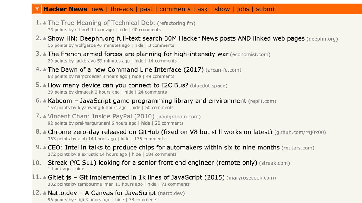Open the Deephn.org full-text search story
Image resolution: width=362 pixels, height=203 pixels.
point(176,38)
